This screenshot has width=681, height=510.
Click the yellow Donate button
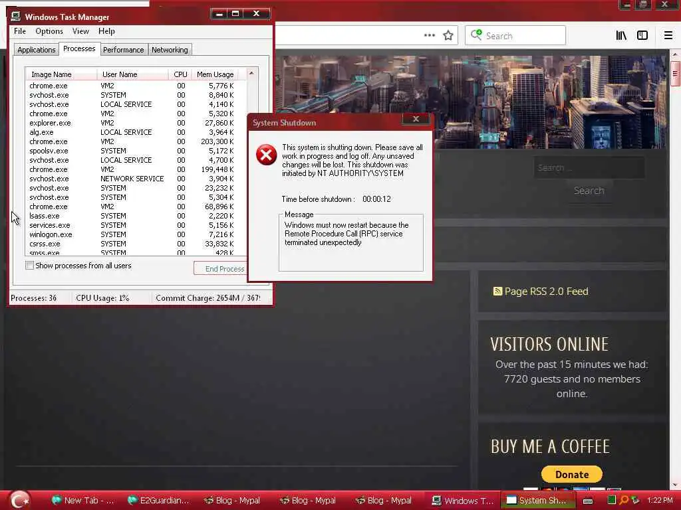click(571, 474)
